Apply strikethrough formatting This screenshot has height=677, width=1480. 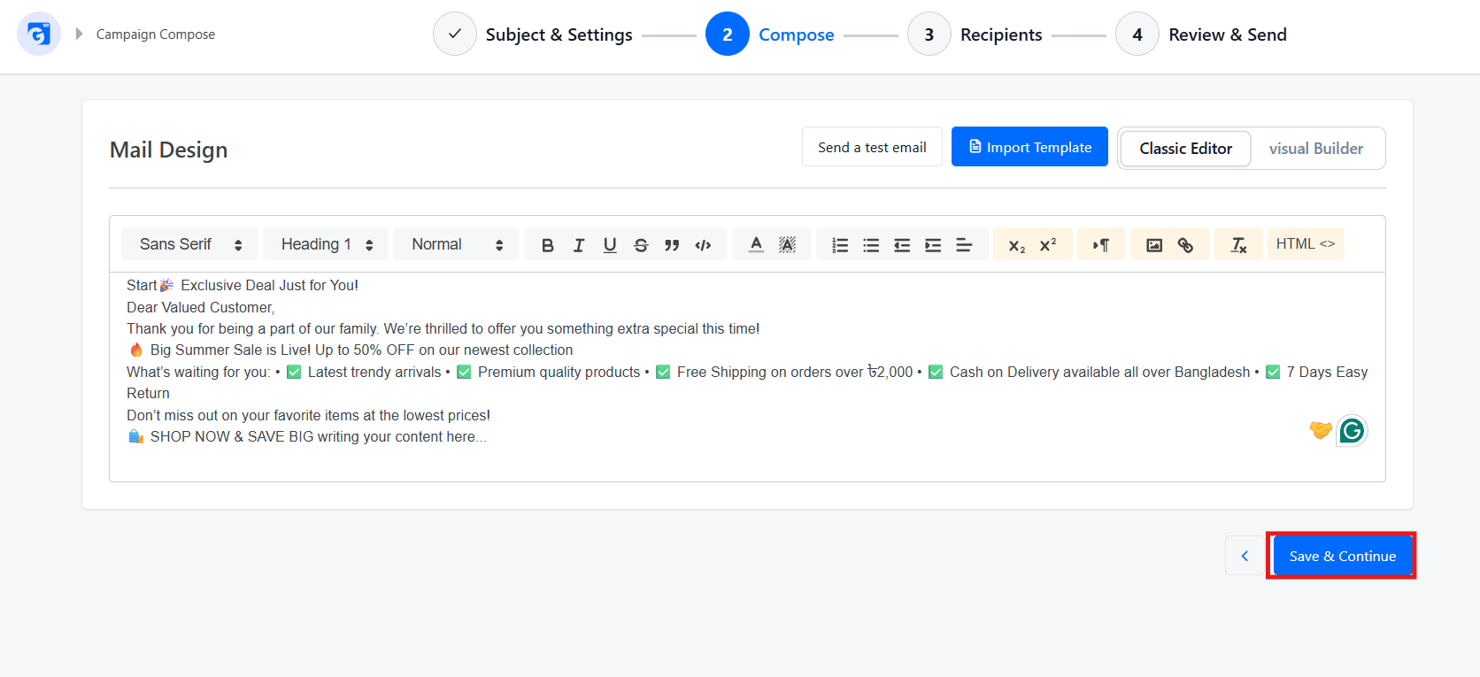641,245
